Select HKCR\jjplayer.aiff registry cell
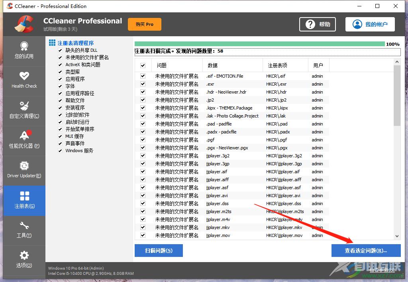 (284, 180)
